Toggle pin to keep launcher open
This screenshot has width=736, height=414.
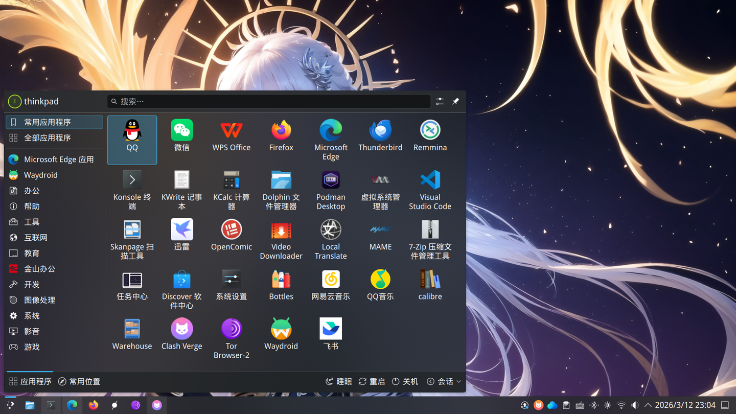click(x=455, y=101)
